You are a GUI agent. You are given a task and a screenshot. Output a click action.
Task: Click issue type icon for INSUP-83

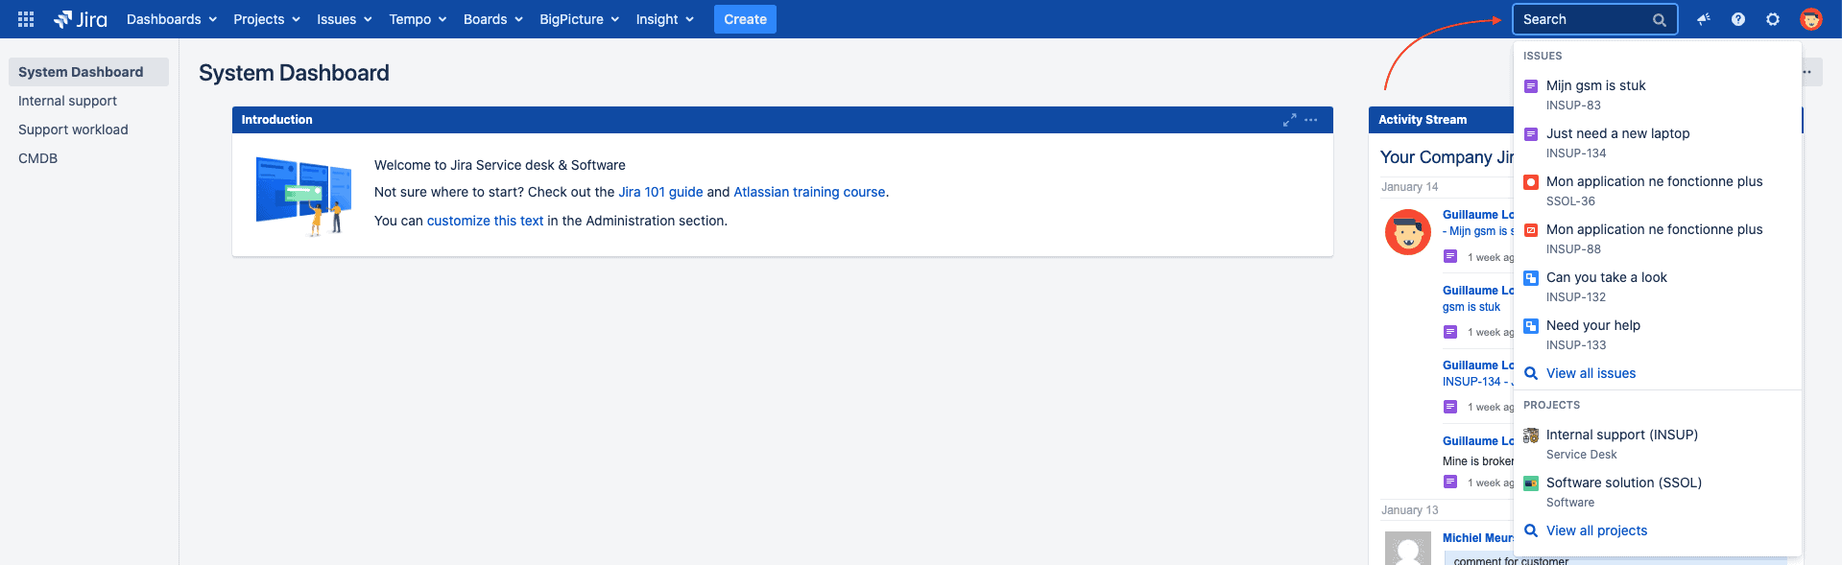1531,86
